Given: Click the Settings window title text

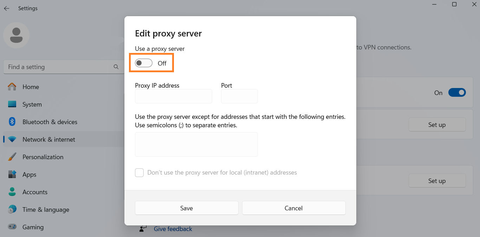Looking at the screenshot, I should click(x=28, y=8).
